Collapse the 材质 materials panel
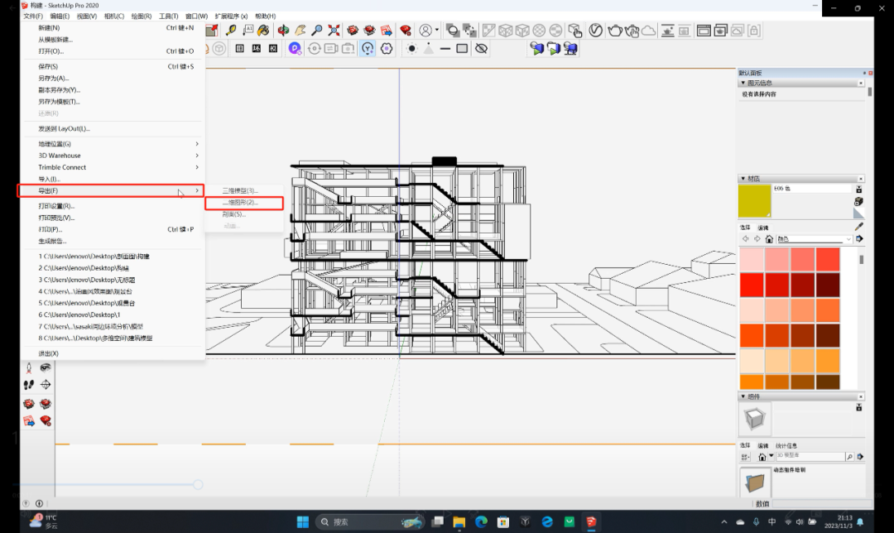This screenshot has height=533, width=894. (743, 179)
